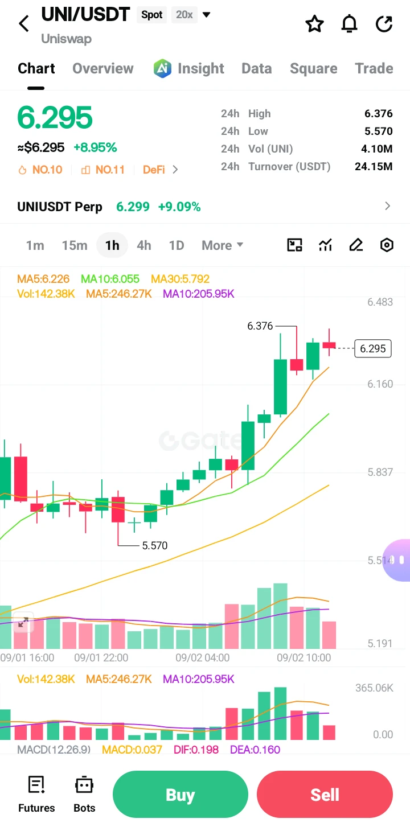Expand chart to fullscreen arrows icon

tap(23, 623)
